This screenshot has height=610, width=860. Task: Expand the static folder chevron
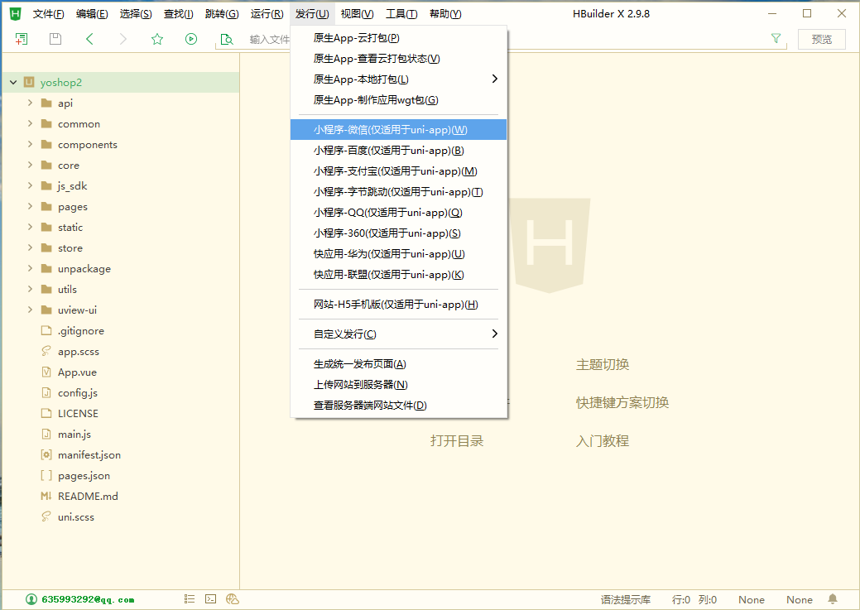30,227
